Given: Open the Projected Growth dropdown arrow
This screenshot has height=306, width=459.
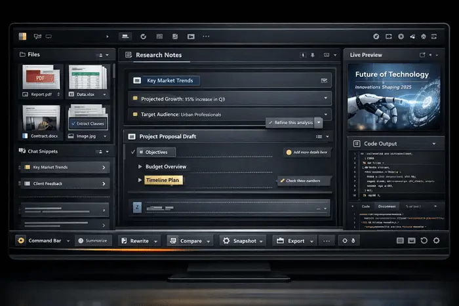Looking at the screenshot, I should 325,98.
